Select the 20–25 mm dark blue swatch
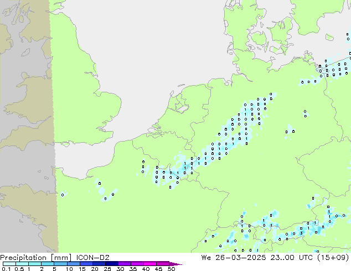Screen dimensions: 351x271 99,264
